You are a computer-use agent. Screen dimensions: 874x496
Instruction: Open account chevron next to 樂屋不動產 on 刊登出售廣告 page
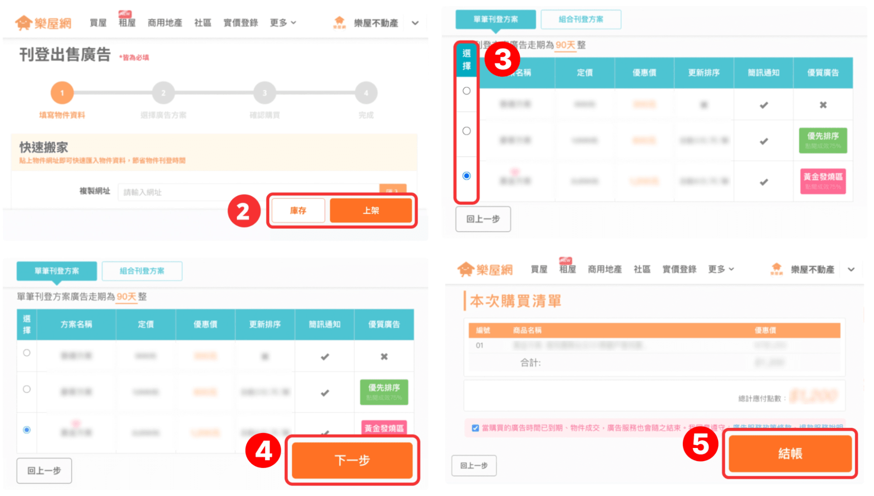[415, 23]
